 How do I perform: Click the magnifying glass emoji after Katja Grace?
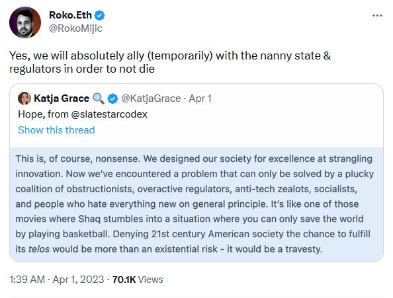point(98,98)
